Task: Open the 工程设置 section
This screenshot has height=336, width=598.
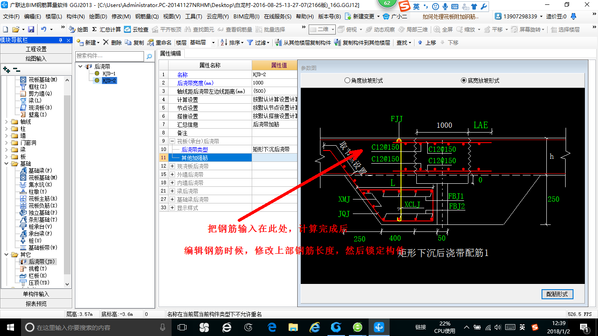Action: coord(35,49)
